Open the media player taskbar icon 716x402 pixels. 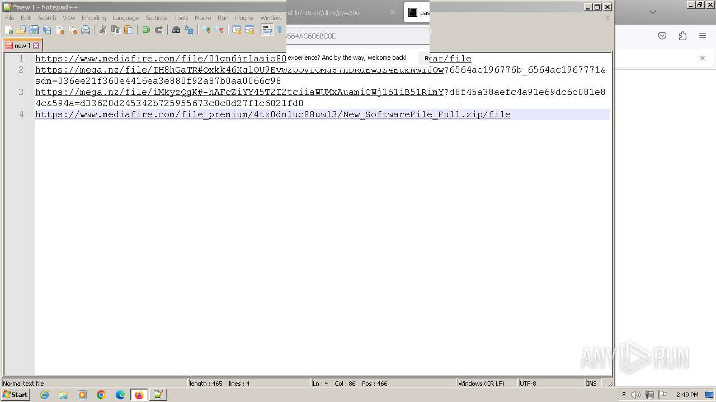coord(82,395)
